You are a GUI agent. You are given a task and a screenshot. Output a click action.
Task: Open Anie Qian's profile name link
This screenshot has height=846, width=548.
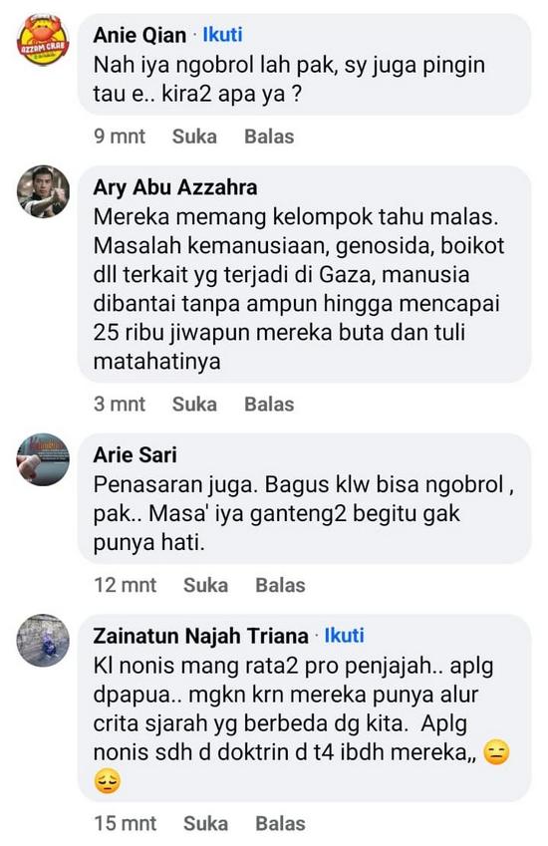point(139,35)
